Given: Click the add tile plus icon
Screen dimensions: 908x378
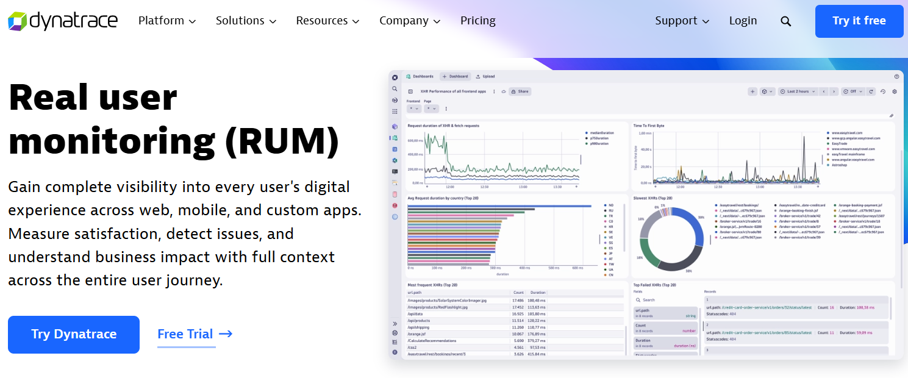Looking at the screenshot, I should click(x=752, y=91).
